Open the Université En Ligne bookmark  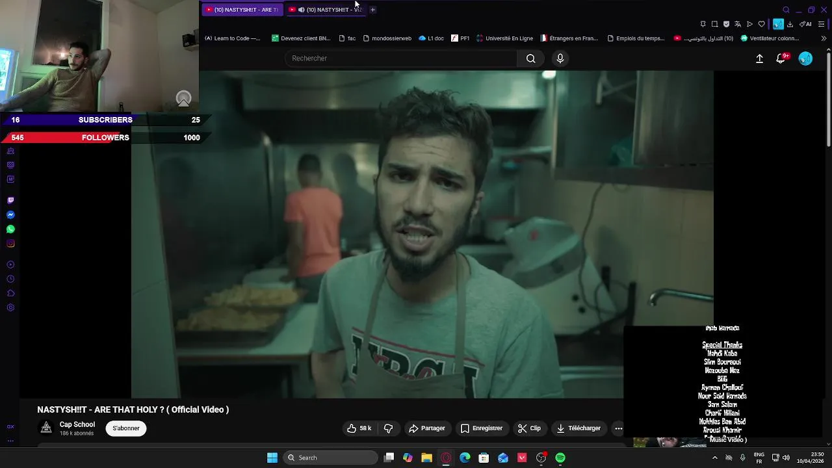[x=504, y=38]
